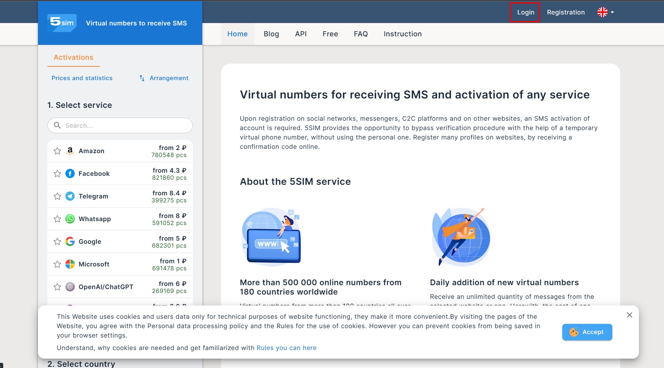
Task: Click the Facebook service icon
Action: click(x=70, y=173)
